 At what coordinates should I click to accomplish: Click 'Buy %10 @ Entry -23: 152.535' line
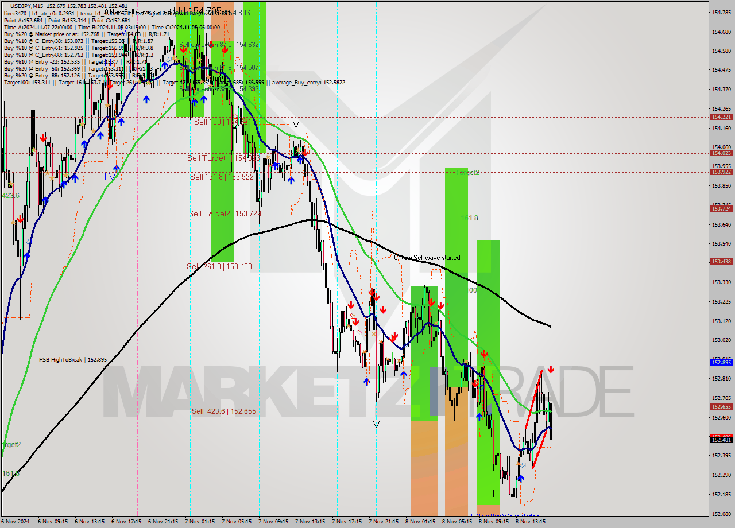pos(75,61)
